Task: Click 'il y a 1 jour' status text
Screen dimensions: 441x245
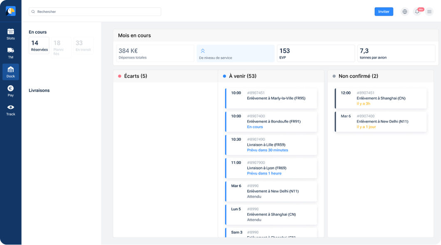Action: click(366, 127)
